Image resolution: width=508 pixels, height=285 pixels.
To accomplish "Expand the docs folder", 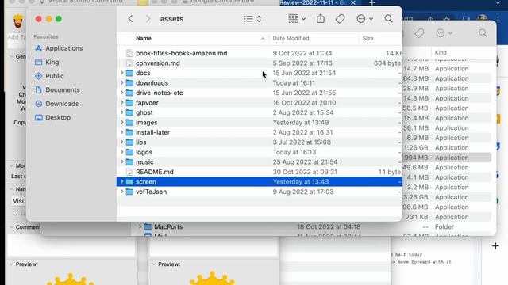I will coord(121,73).
